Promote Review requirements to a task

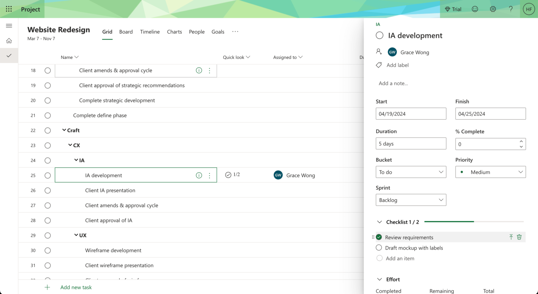[x=511, y=237]
